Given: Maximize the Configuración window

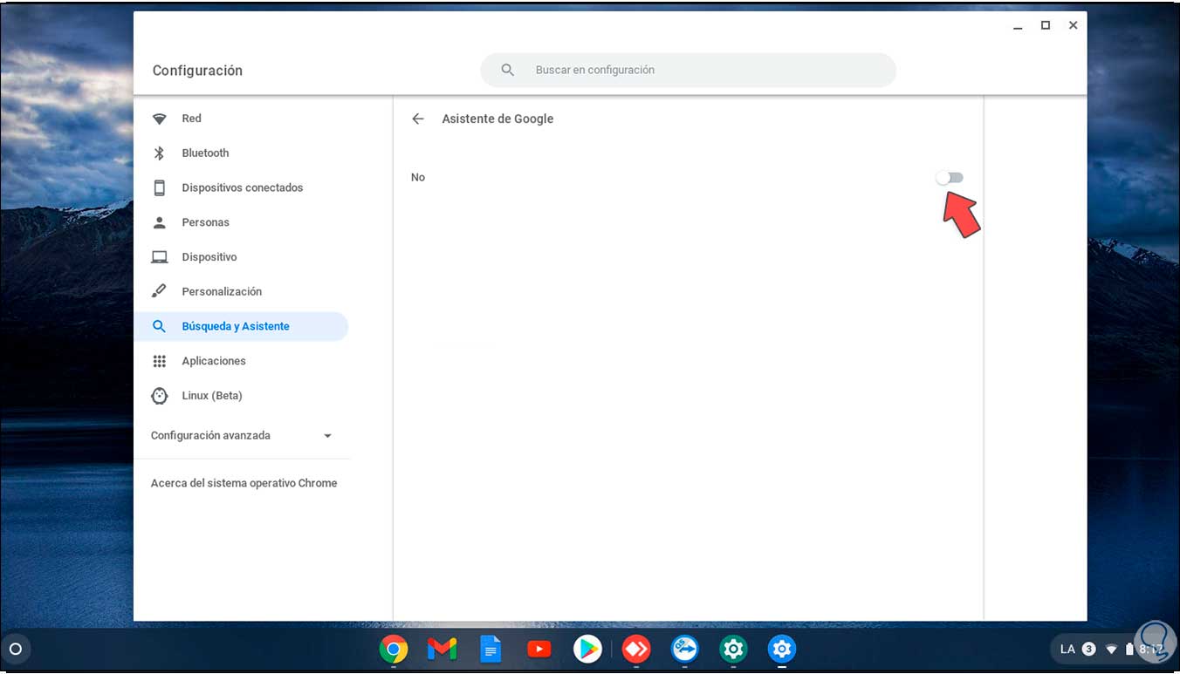Looking at the screenshot, I should click(1046, 26).
